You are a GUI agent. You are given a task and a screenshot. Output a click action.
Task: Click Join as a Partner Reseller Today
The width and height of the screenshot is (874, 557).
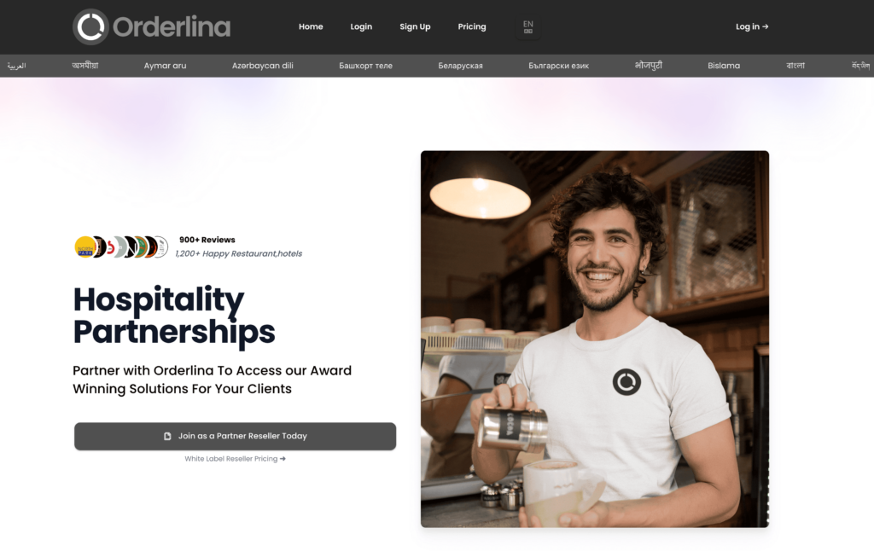[x=236, y=436]
